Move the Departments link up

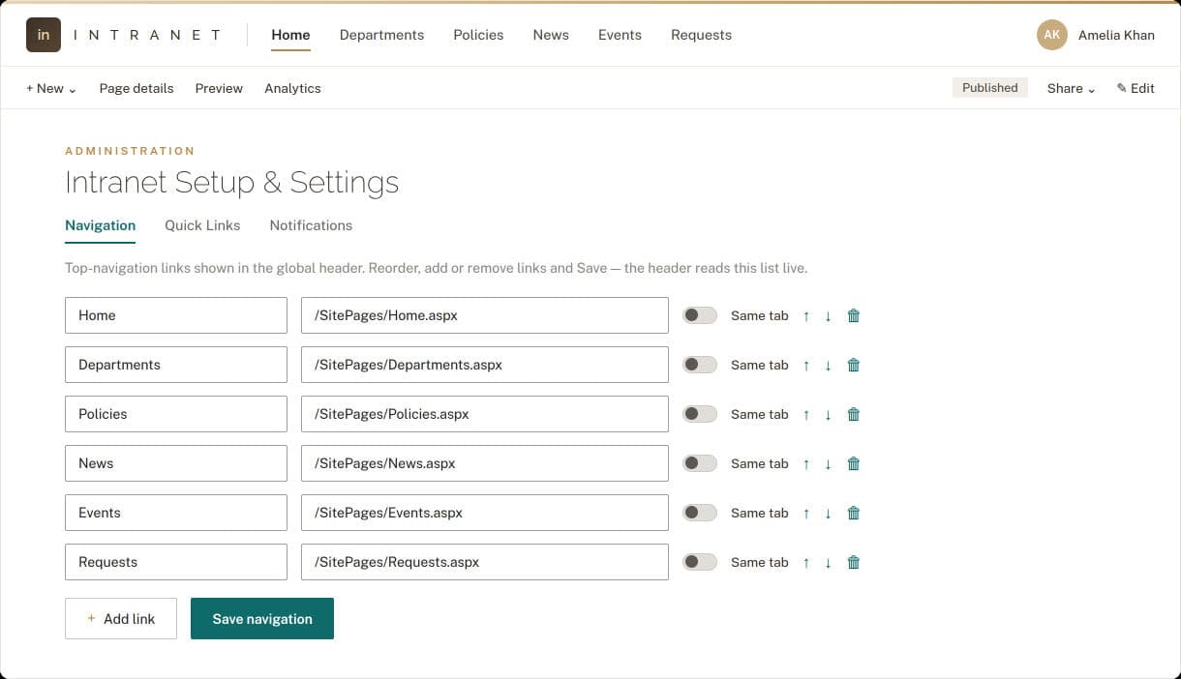(806, 365)
